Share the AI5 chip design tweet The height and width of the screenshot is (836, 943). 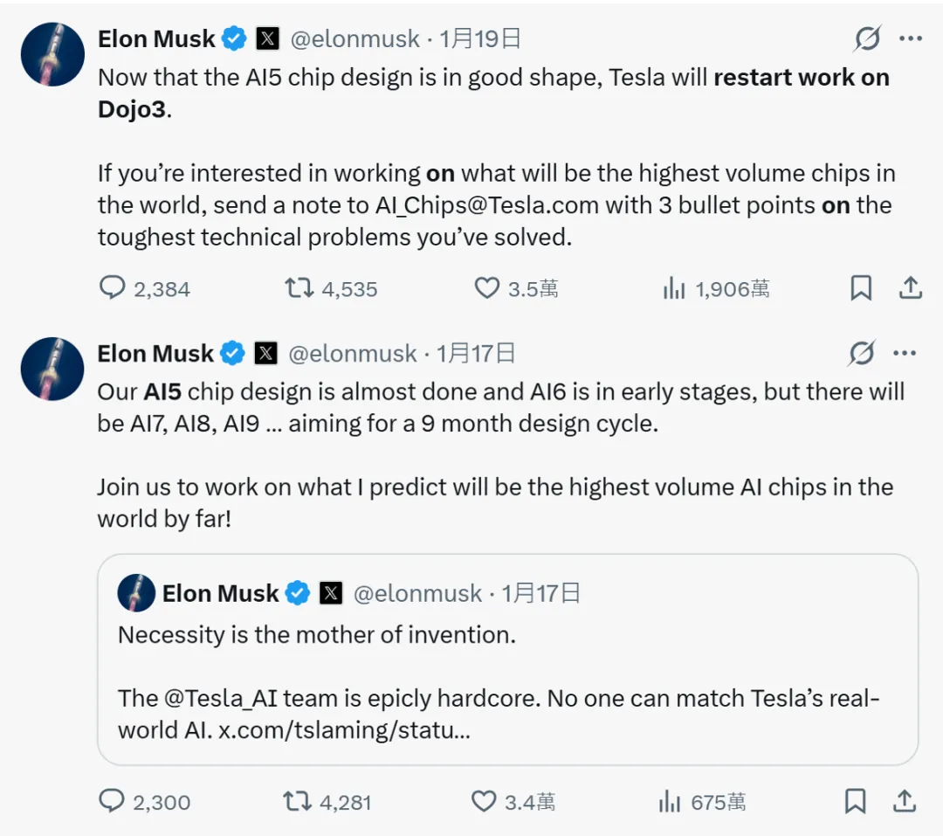905,801
